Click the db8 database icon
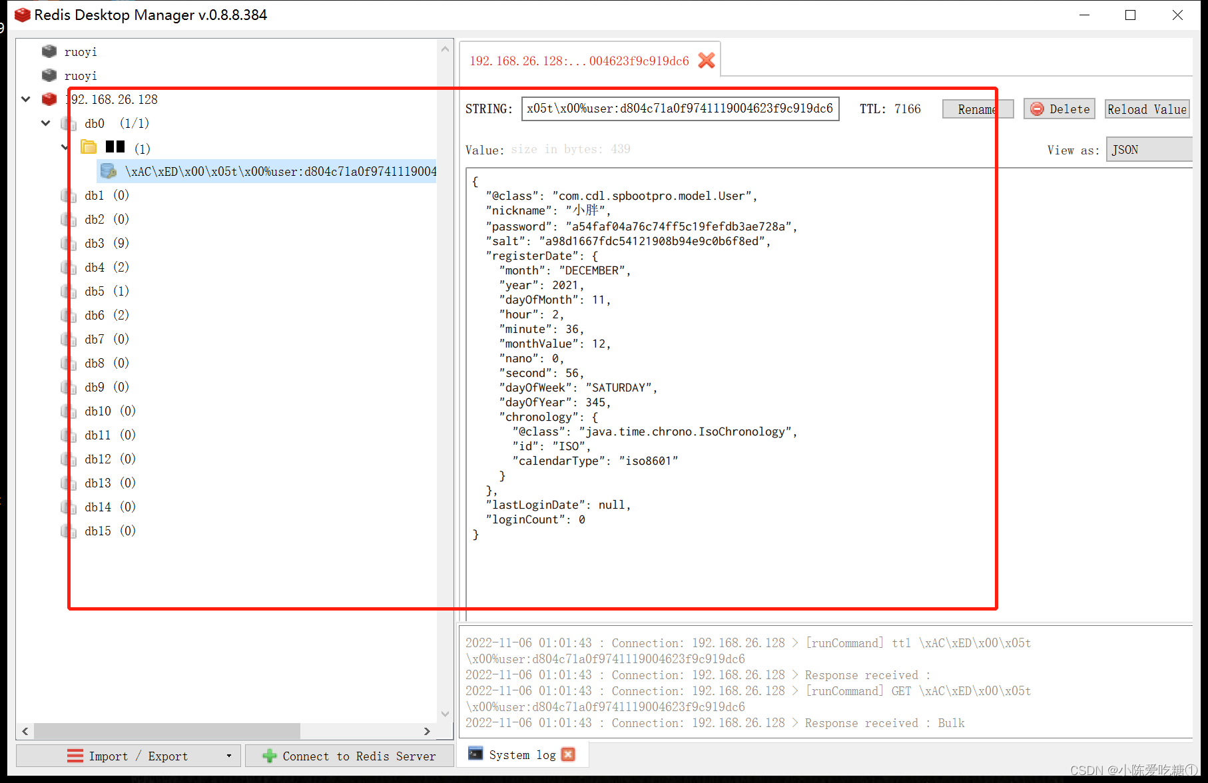Screen dimensions: 1208x783 (x=68, y=363)
